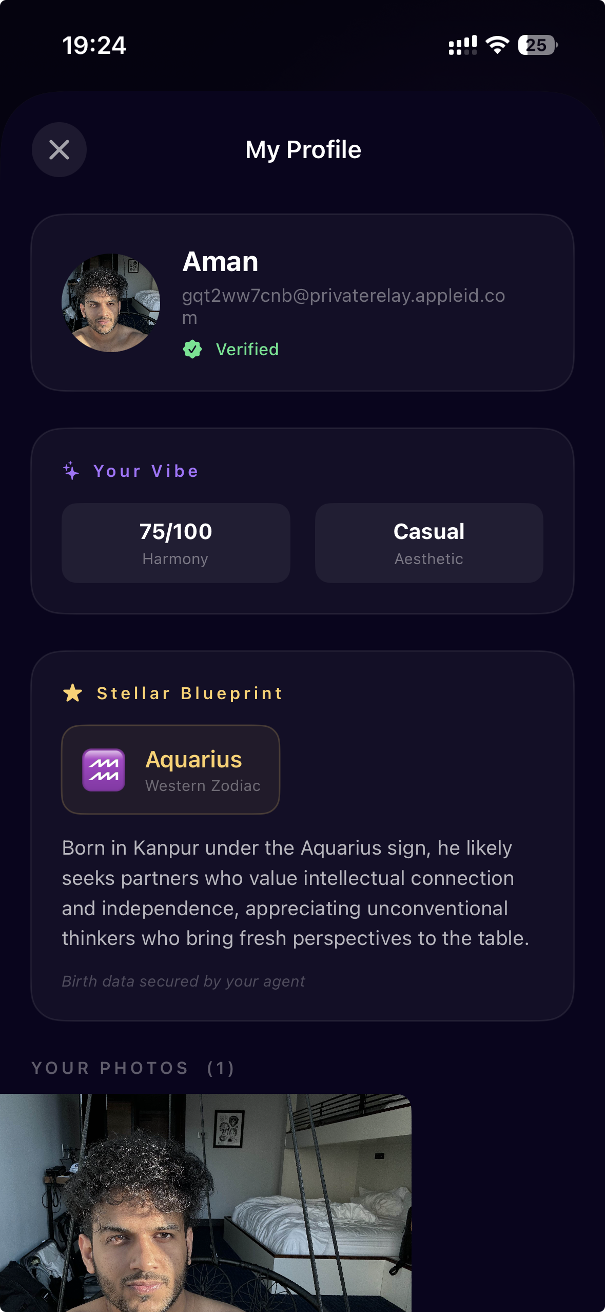
Task: Tap the cellular signal bars icon
Action: 462,45
